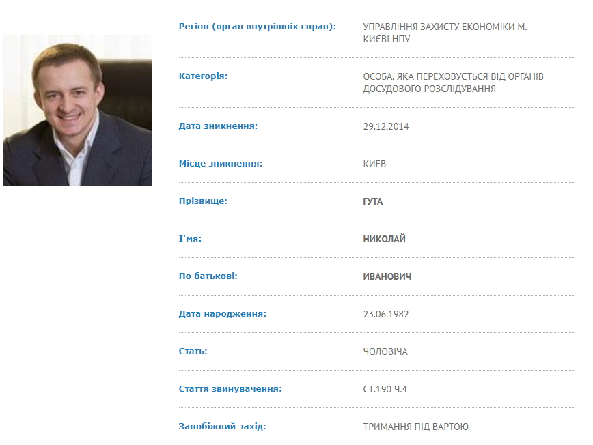Select the 'Регіон (орган внутрішніх справ)' label
Screen dimensions: 593x445
(258, 27)
